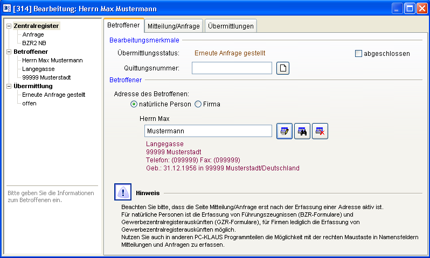Select Herrn Max Mustermann tree entry
This screenshot has width=430, height=258.
[x=52, y=60]
